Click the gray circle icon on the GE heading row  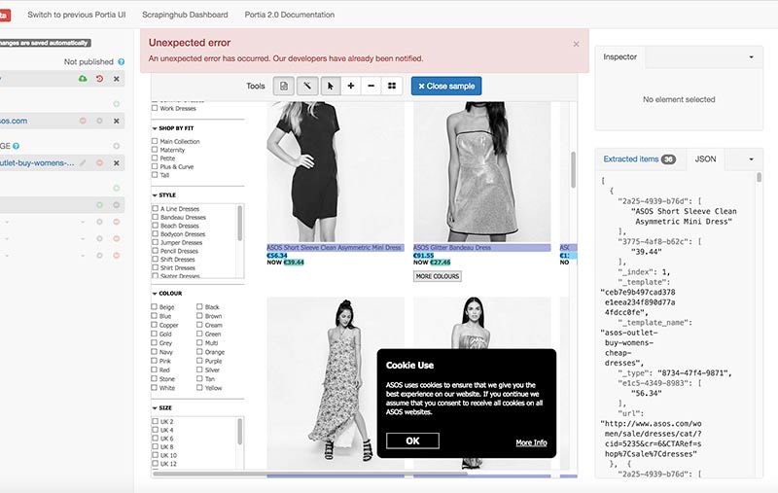[x=116, y=146]
